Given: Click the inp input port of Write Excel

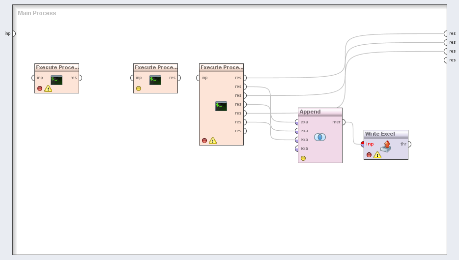Looking at the screenshot, I should 363,144.
